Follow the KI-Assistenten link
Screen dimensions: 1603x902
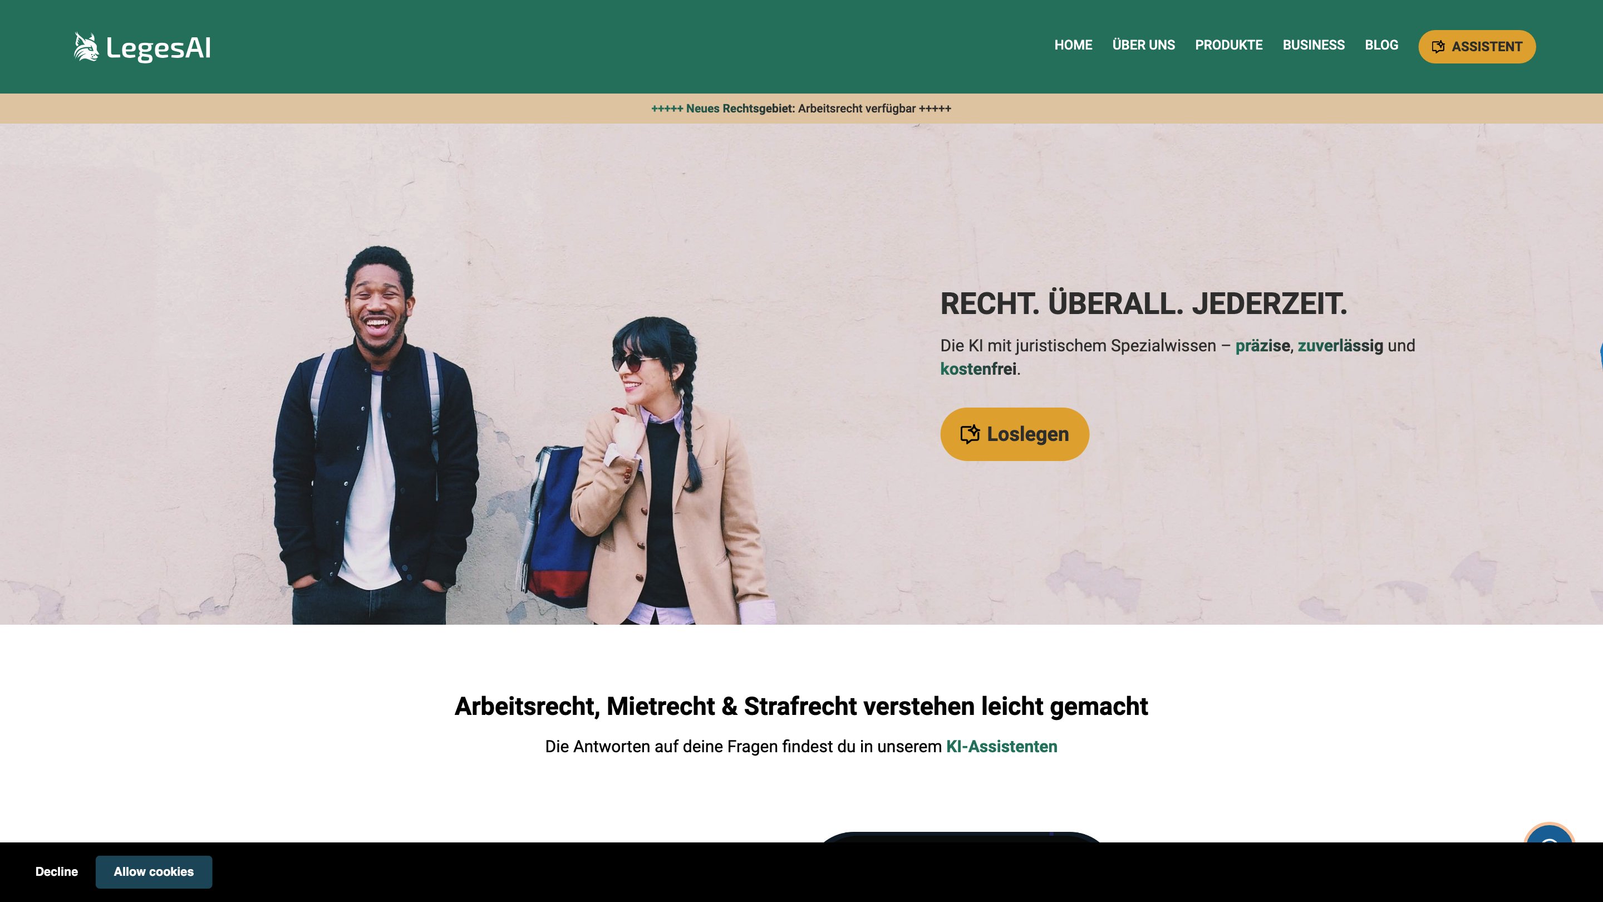(x=1001, y=746)
